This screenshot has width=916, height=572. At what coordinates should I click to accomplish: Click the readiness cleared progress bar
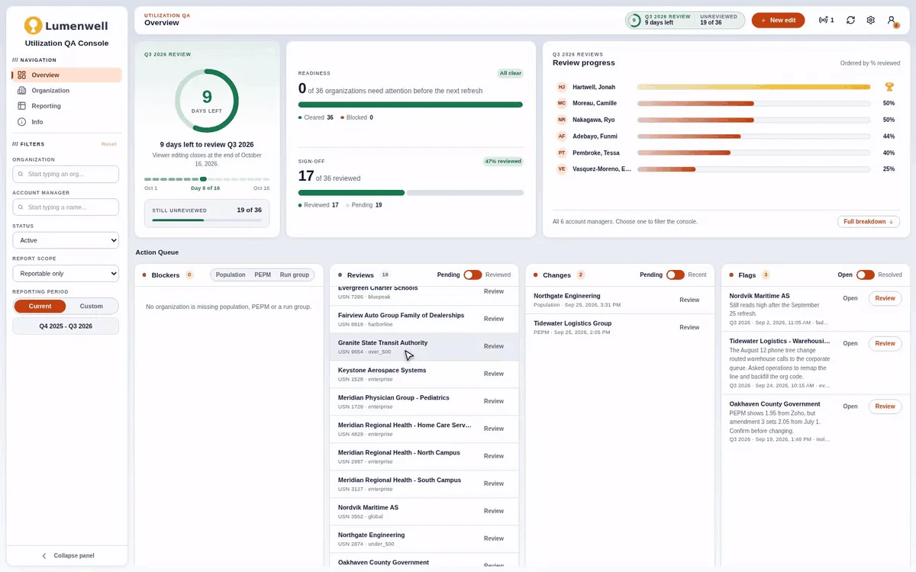pyautogui.click(x=411, y=104)
